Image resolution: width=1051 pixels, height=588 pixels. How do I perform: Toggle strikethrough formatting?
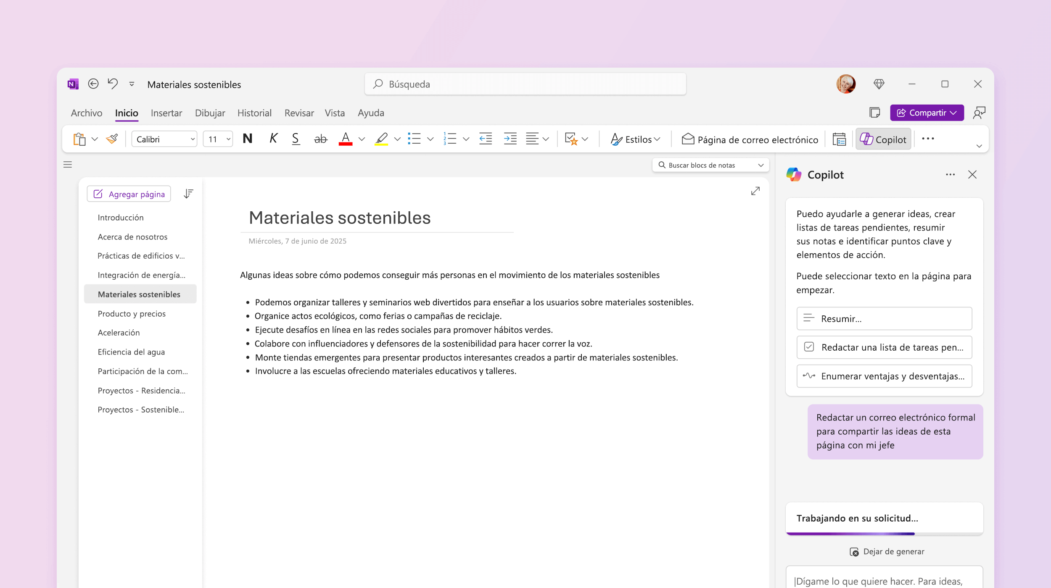pyautogui.click(x=320, y=139)
